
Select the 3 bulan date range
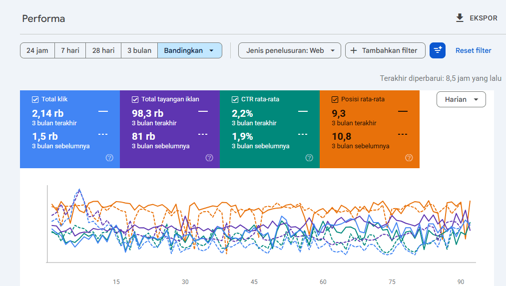[139, 50]
